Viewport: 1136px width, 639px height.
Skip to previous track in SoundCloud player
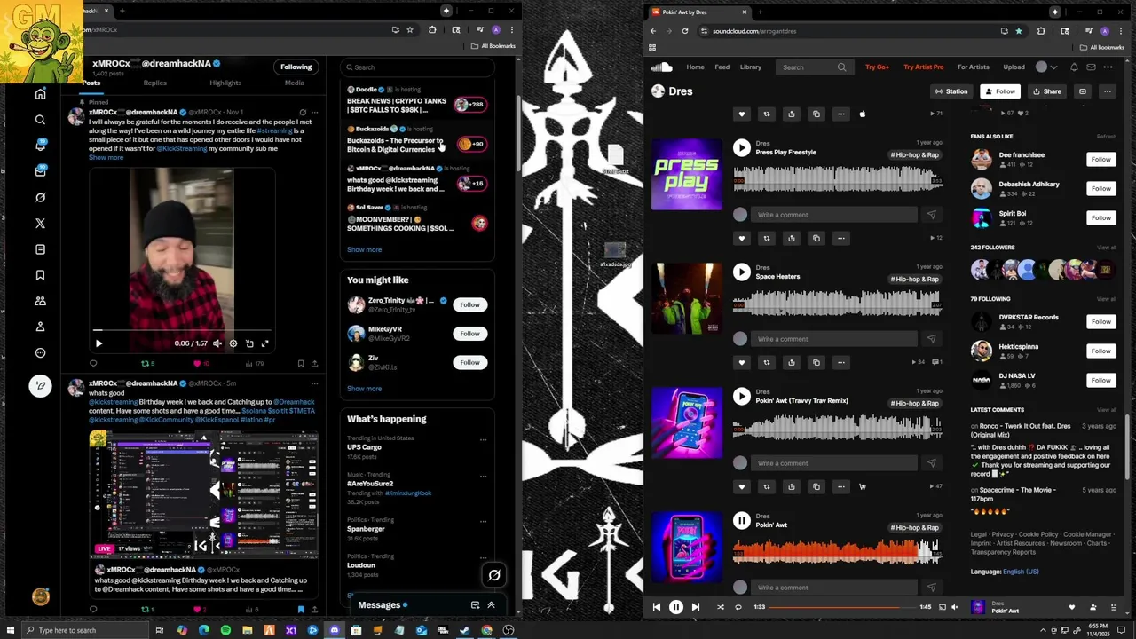(x=657, y=607)
